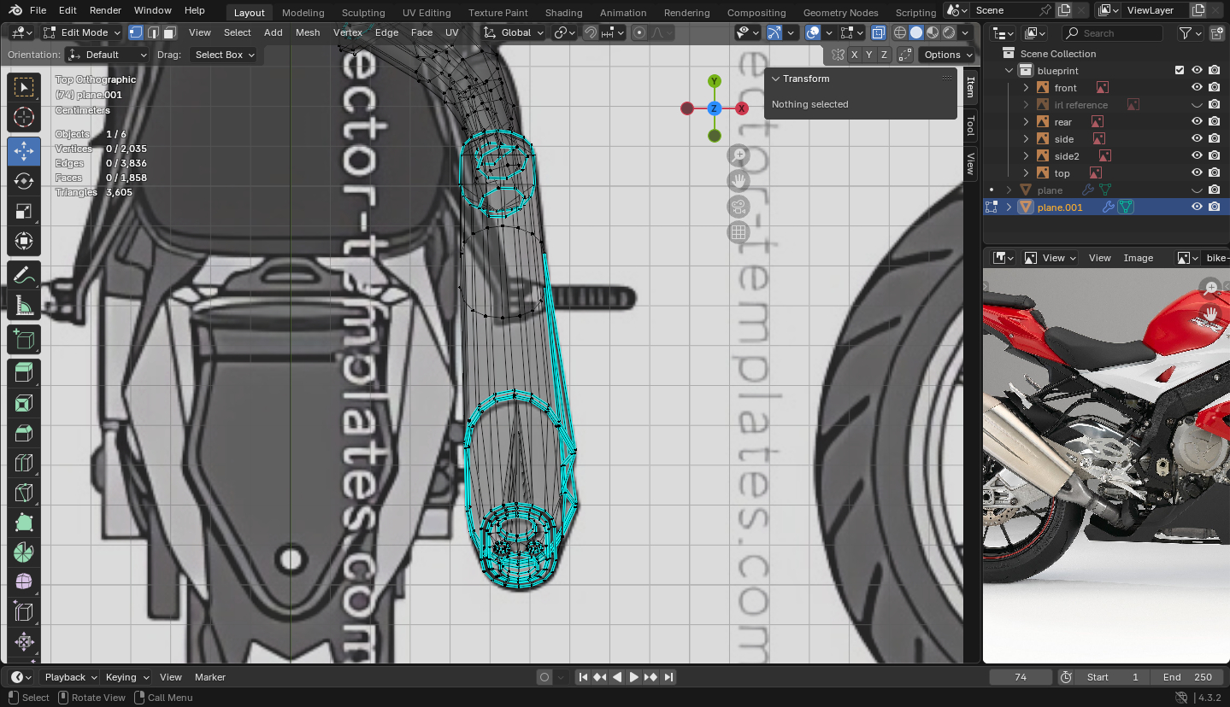This screenshot has height=707, width=1230.
Task: Open the Mesh menu in viewport header
Action: coord(308,32)
